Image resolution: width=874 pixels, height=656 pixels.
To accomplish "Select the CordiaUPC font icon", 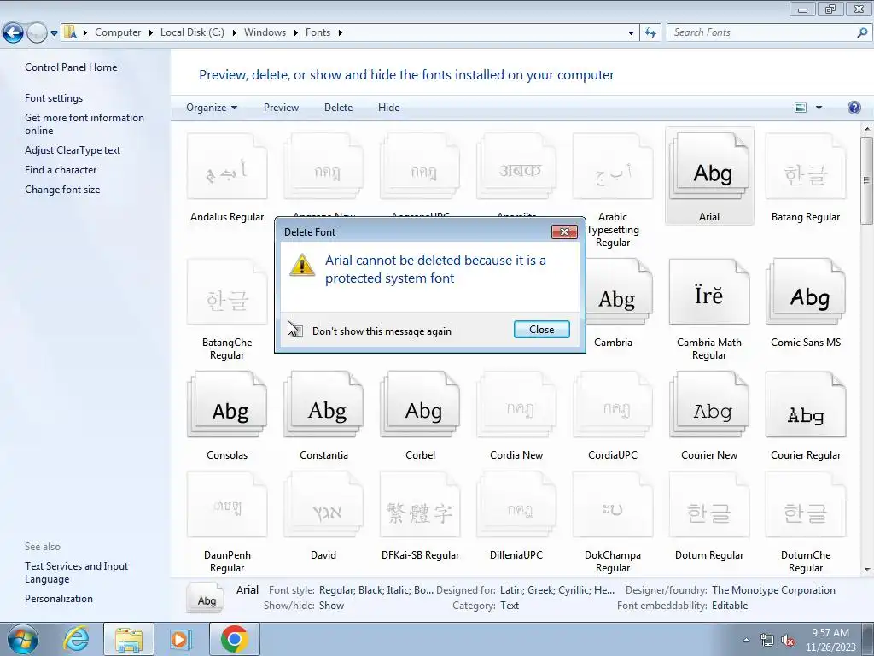I will [x=613, y=405].
